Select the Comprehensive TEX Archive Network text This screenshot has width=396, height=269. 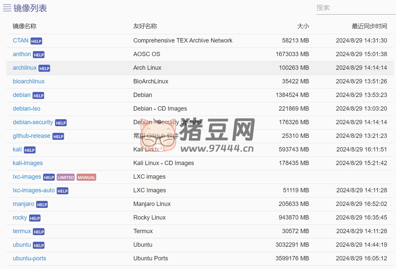coord(183,41)
